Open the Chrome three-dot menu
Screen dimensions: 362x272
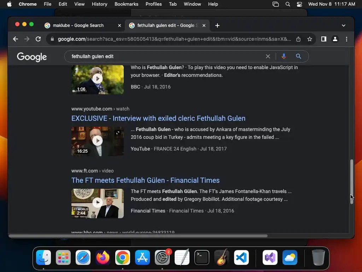pyautogui.click(x=346, y=39)
